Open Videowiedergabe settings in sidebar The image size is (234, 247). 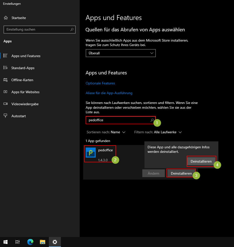[25, 104]
